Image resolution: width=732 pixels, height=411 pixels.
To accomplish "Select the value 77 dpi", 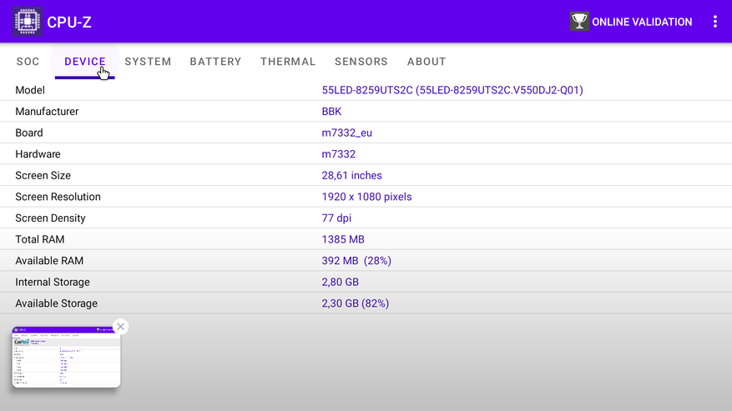I will tap(336, 218).
